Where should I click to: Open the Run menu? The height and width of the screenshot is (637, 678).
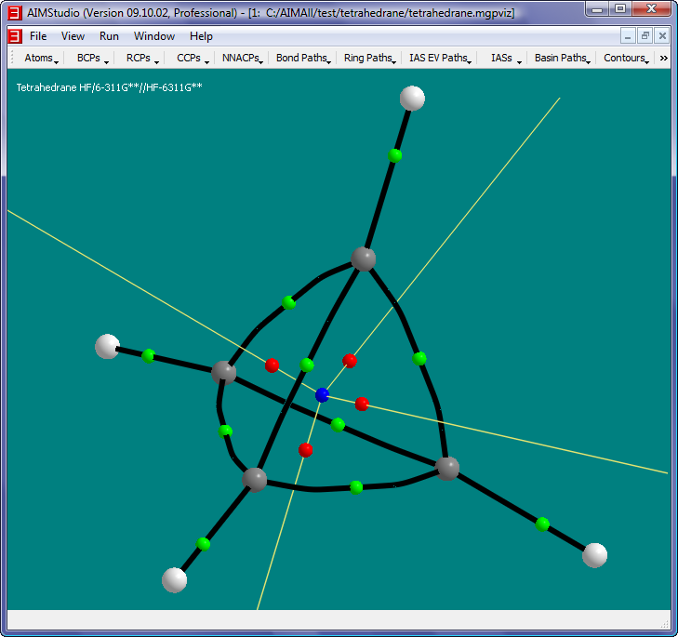coord(109,36)
